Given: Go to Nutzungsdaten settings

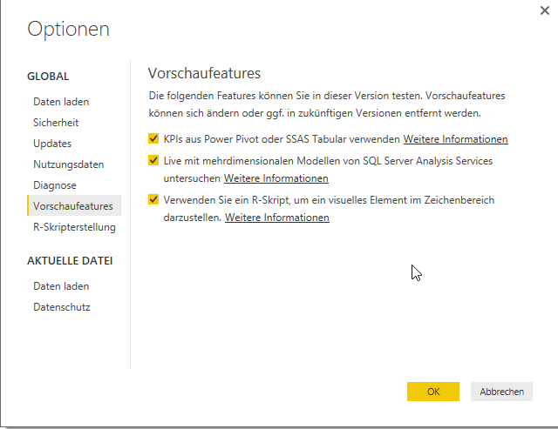Looking at the screenshot, I should (x=68, y=164).
